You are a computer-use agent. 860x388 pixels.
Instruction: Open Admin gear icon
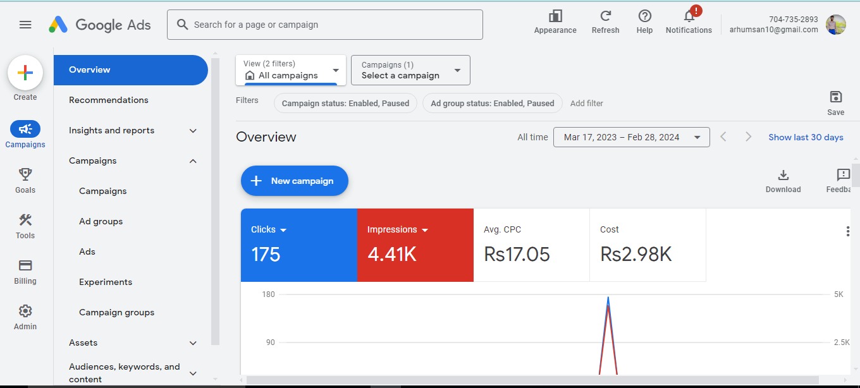pyautogui.click(x=25, y=311)
